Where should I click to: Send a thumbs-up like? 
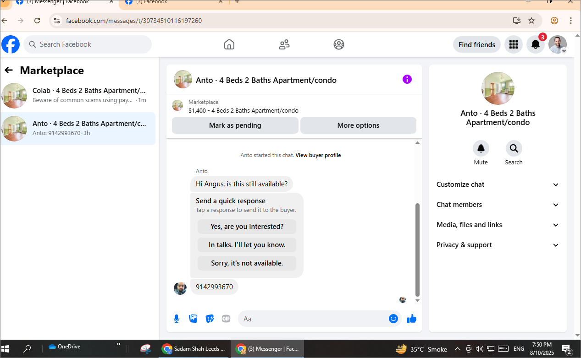[412, 319]
